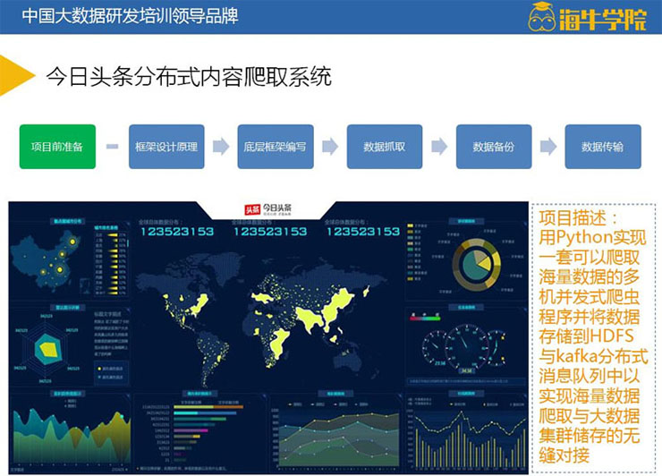
Task: Click the arrow between 底层框架编写 and 数据抓取
Action: click(x=330, y=147)
